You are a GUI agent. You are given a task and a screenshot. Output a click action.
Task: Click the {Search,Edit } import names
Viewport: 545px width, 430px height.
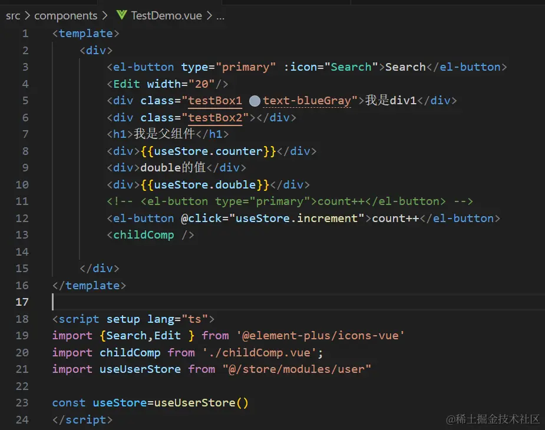click(x=147, y=336)
